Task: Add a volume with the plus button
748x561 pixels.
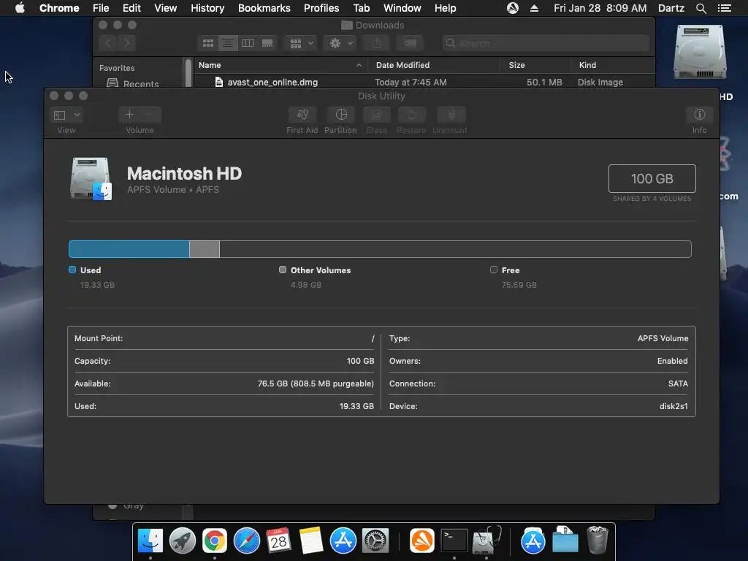Action: [129, 115]
